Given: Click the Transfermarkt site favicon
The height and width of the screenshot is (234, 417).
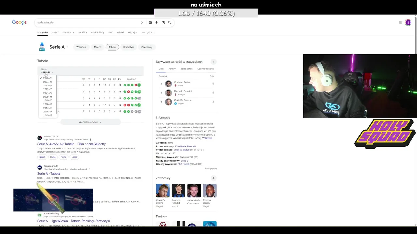Looking at the screenshot, I should click(40, 168).
